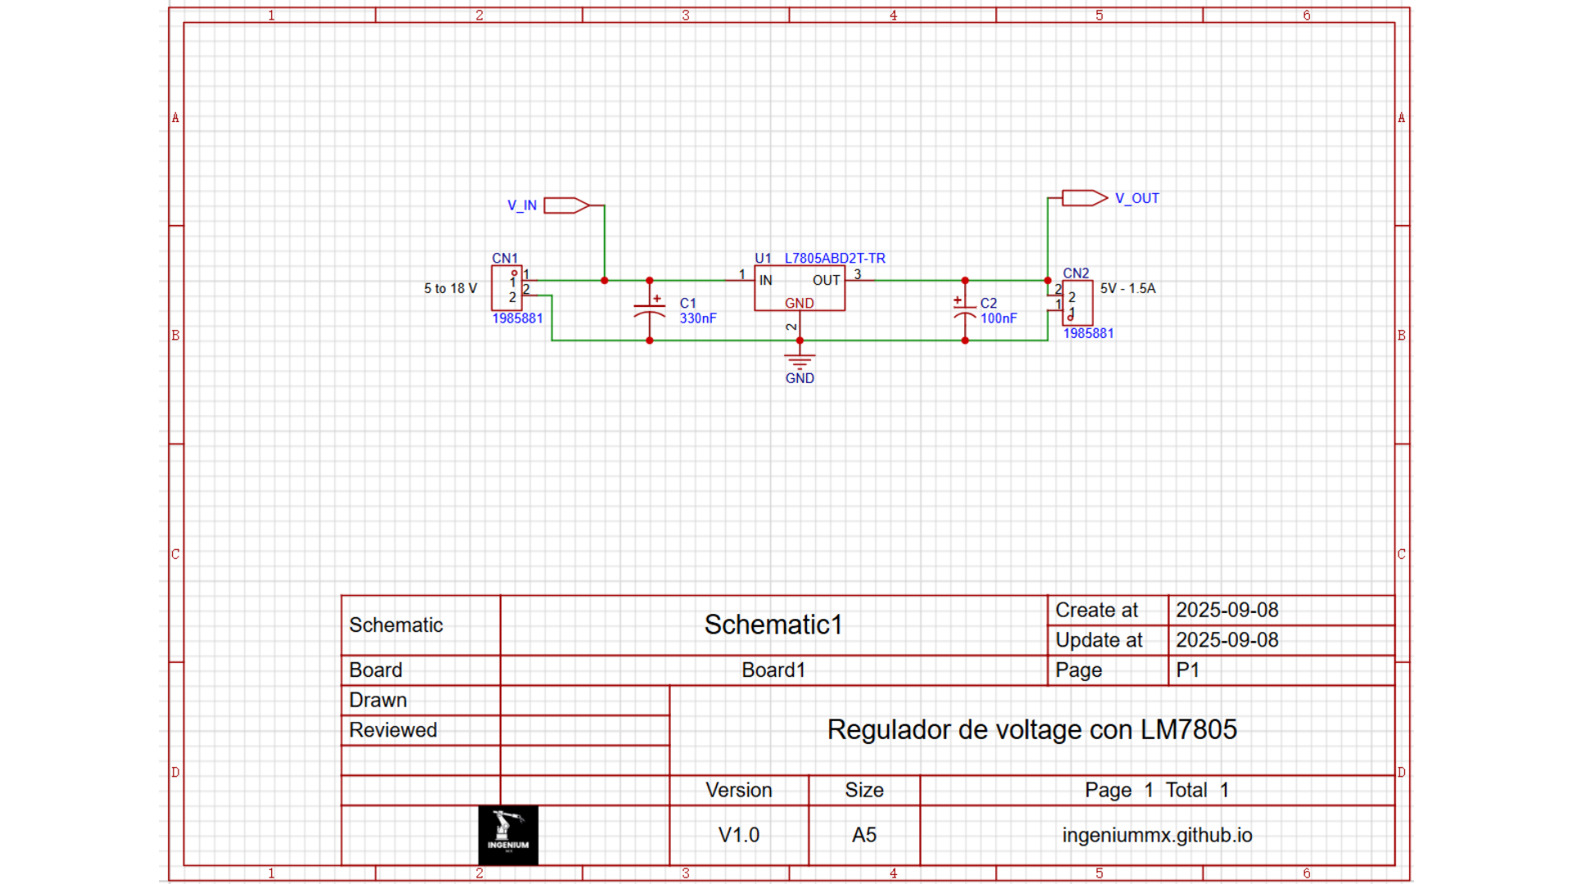Select the 100nF value label of C2

tap(999, 319)
